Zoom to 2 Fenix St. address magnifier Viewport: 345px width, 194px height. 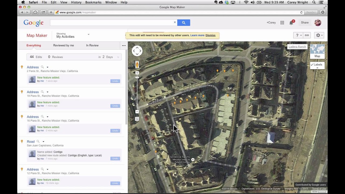[x=42, y=67]
